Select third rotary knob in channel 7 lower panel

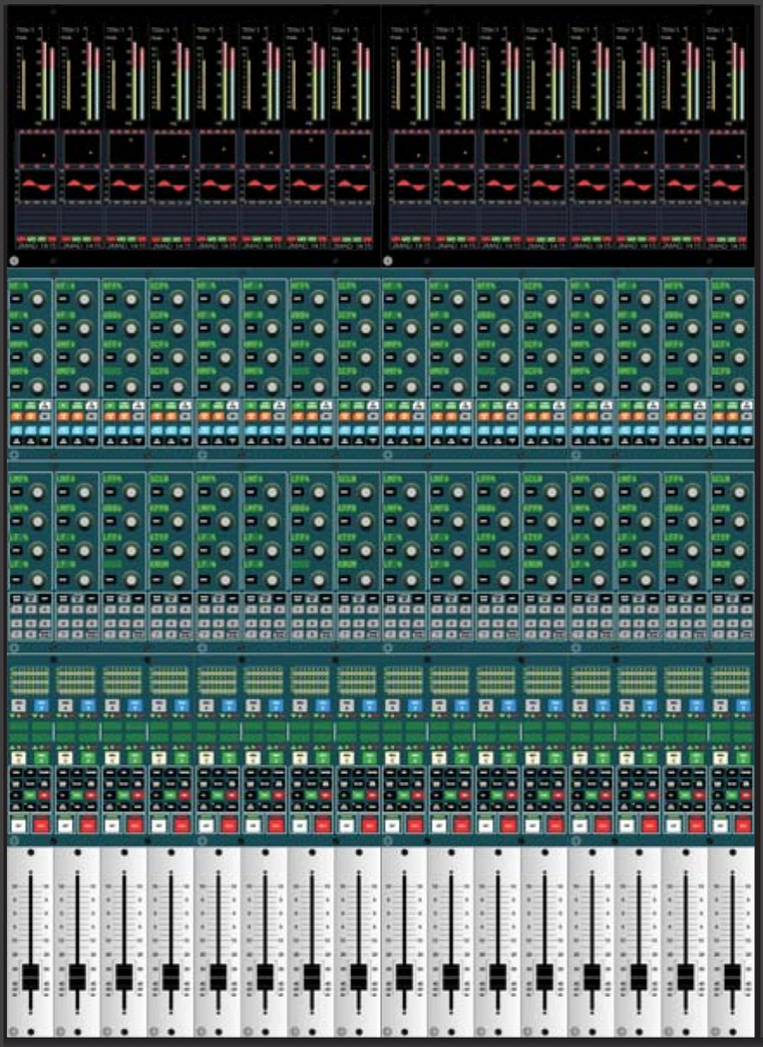point(319,550)
